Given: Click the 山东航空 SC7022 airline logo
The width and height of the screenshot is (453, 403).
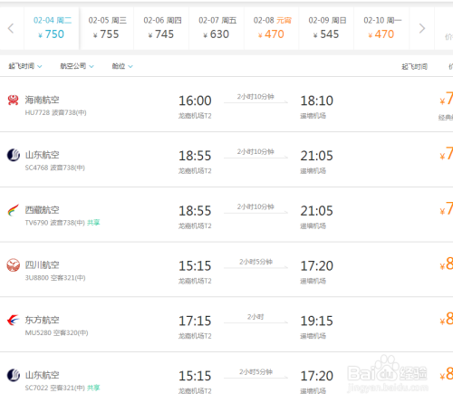Looking at the screenshot, I should [14, 375].
